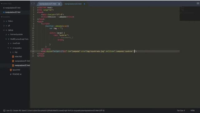Click the JavaScript folder icon

11,43
